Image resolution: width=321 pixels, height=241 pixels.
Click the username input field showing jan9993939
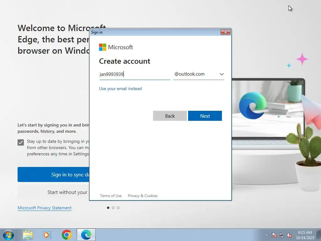pos(135,74)
